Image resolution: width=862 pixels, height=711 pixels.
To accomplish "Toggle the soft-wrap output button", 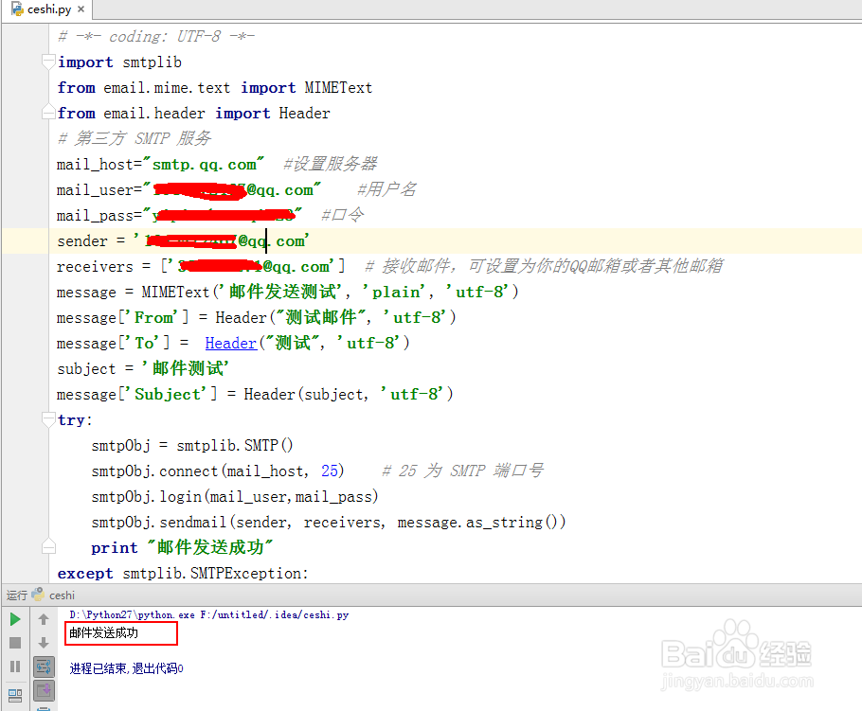I will (x=44, y=666).
